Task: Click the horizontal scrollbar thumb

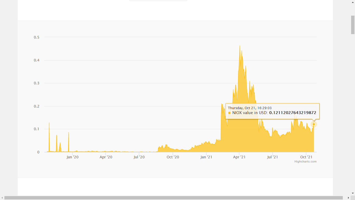Action: coord(174,198)
